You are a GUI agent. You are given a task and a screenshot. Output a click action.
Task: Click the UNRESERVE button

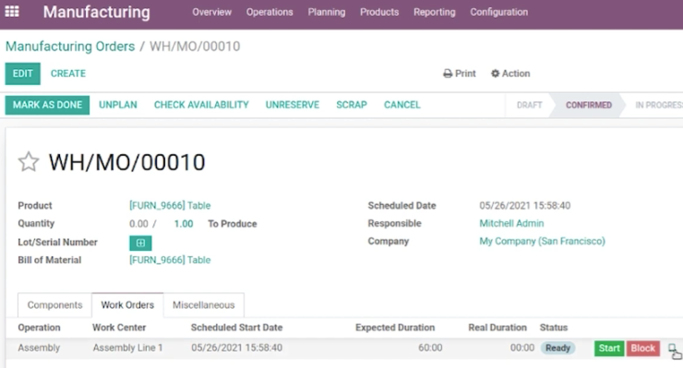[x=293, y=105]
